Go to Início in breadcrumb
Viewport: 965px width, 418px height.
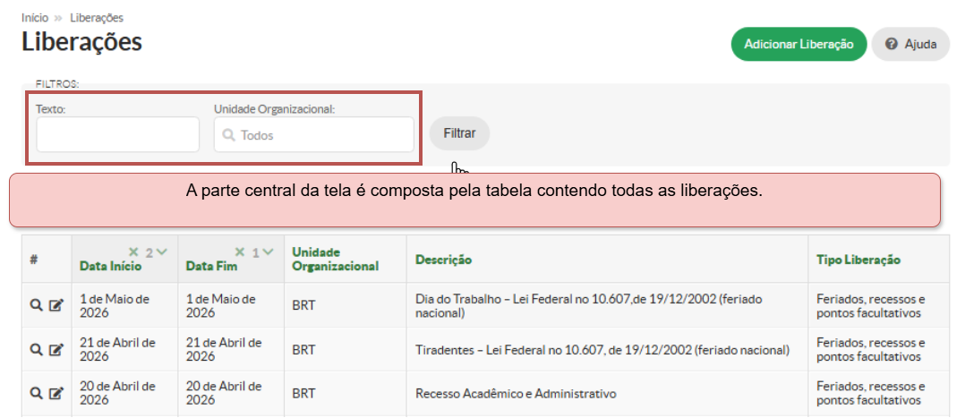pos(35,17)
